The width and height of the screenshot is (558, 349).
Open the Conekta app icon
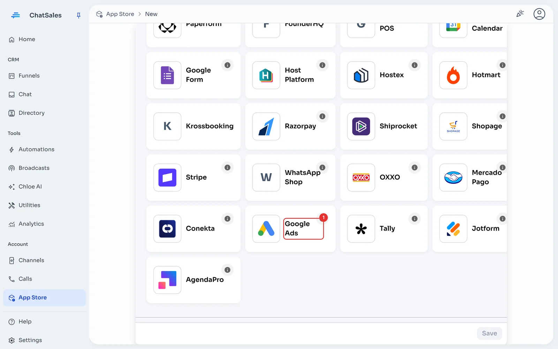(x=167, y=229)
